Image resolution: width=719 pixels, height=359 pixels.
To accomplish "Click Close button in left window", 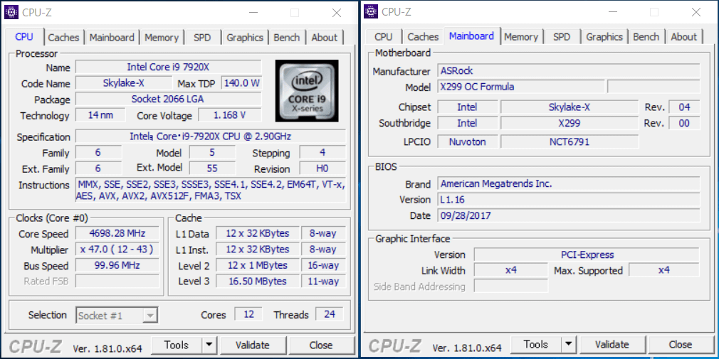I will point(321,345).
